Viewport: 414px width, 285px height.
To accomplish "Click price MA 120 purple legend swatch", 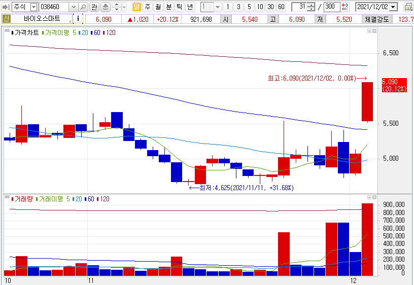I will [x=104, y=33].
